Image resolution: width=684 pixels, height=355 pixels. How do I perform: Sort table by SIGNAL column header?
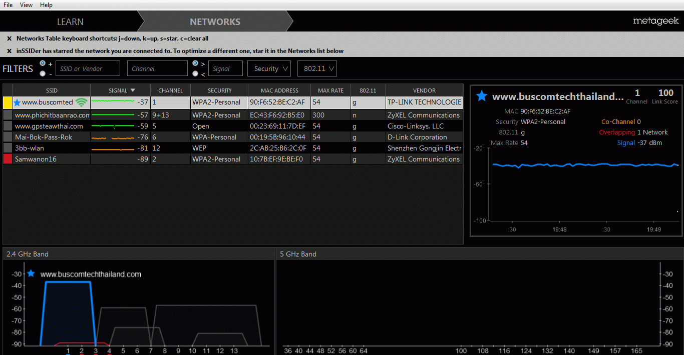[x=121, y=90]
